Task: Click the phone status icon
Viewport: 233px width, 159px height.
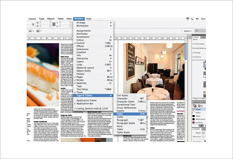Action: click(192, 19)
